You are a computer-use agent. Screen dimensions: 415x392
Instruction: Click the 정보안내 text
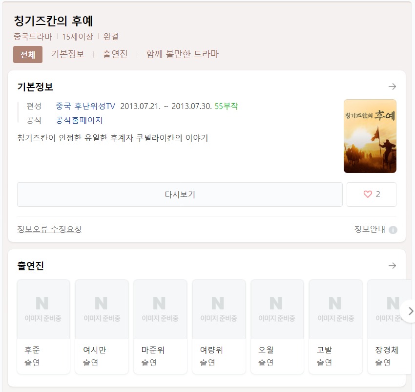click(x=370, y=229)
